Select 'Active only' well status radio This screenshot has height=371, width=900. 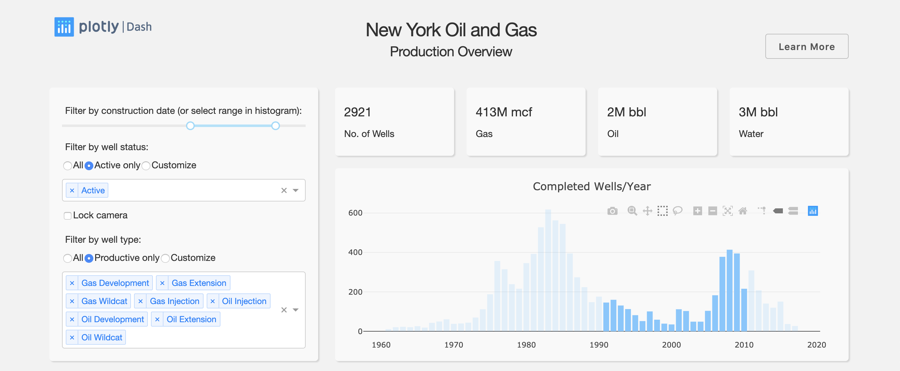pyautogui.click(x=89, y=165)
